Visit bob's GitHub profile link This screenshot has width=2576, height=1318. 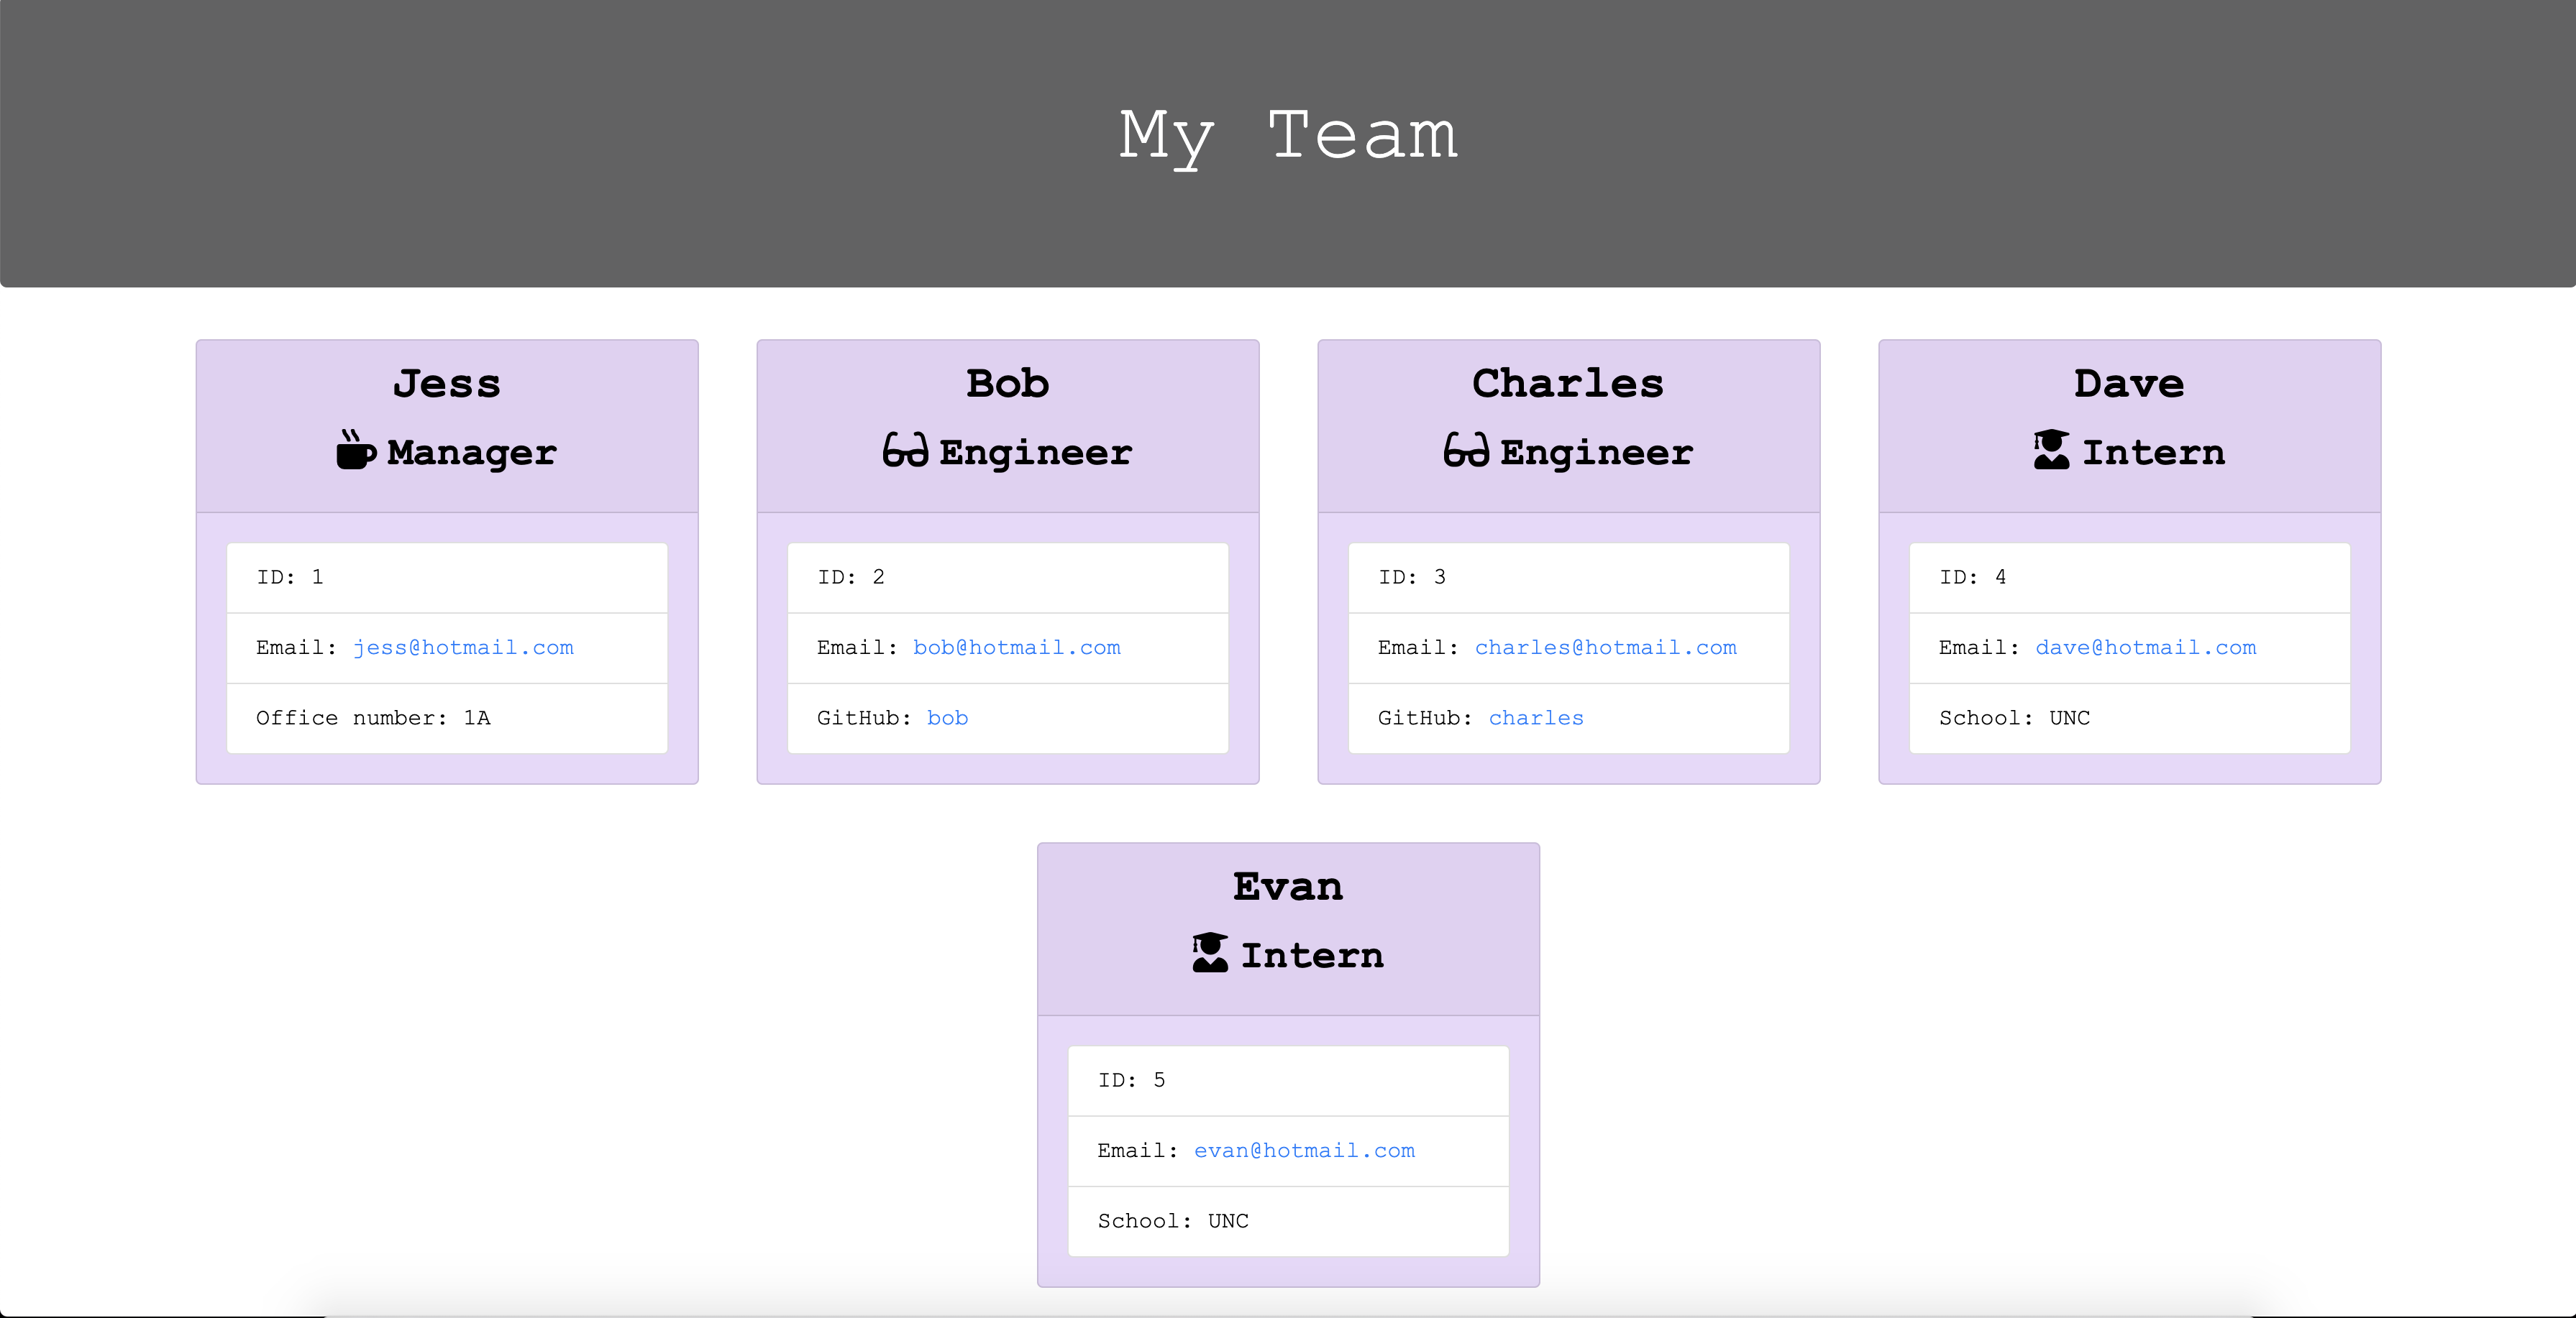coord(947,719)
